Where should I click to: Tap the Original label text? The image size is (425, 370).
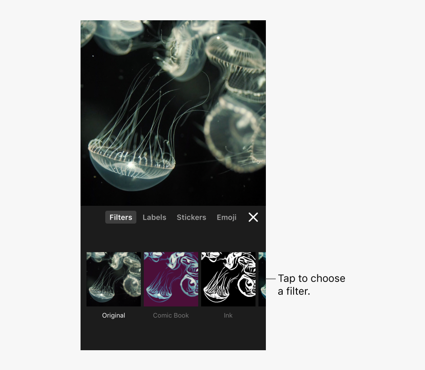coord(114,316)
